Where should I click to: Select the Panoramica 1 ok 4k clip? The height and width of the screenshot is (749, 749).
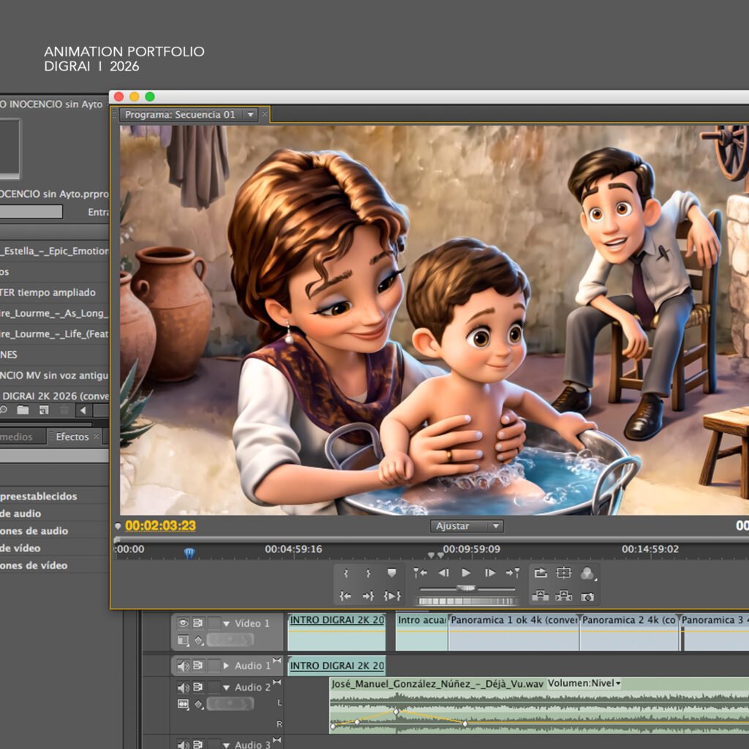pos(514,631)
